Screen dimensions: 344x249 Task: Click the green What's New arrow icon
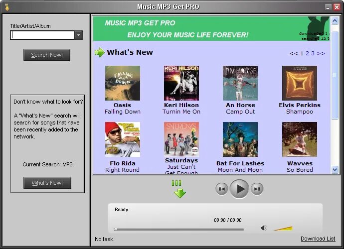click(100, 52)
